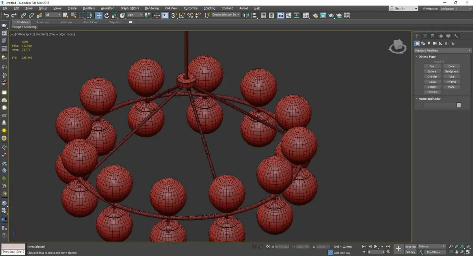The height and width of the screenshot is (256, 473).
Task: Click the Add Time Tag label
Action: [x=342, y=252]
